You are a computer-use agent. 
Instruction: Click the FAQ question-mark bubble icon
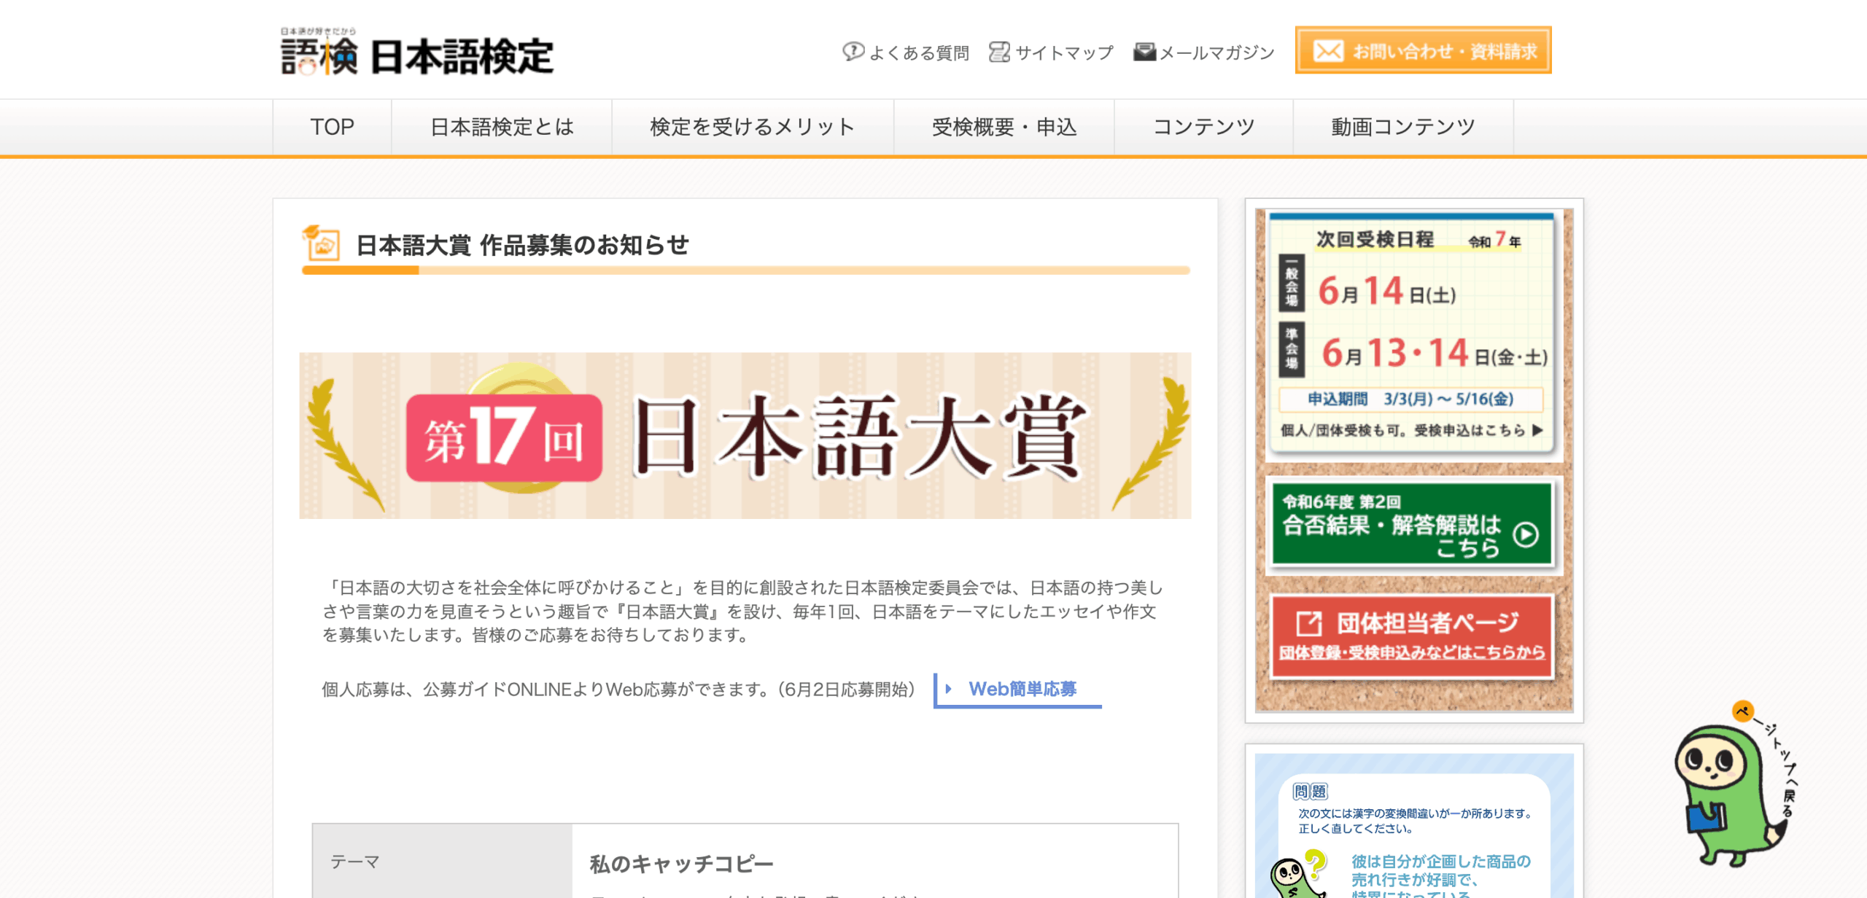pos(853,52)
